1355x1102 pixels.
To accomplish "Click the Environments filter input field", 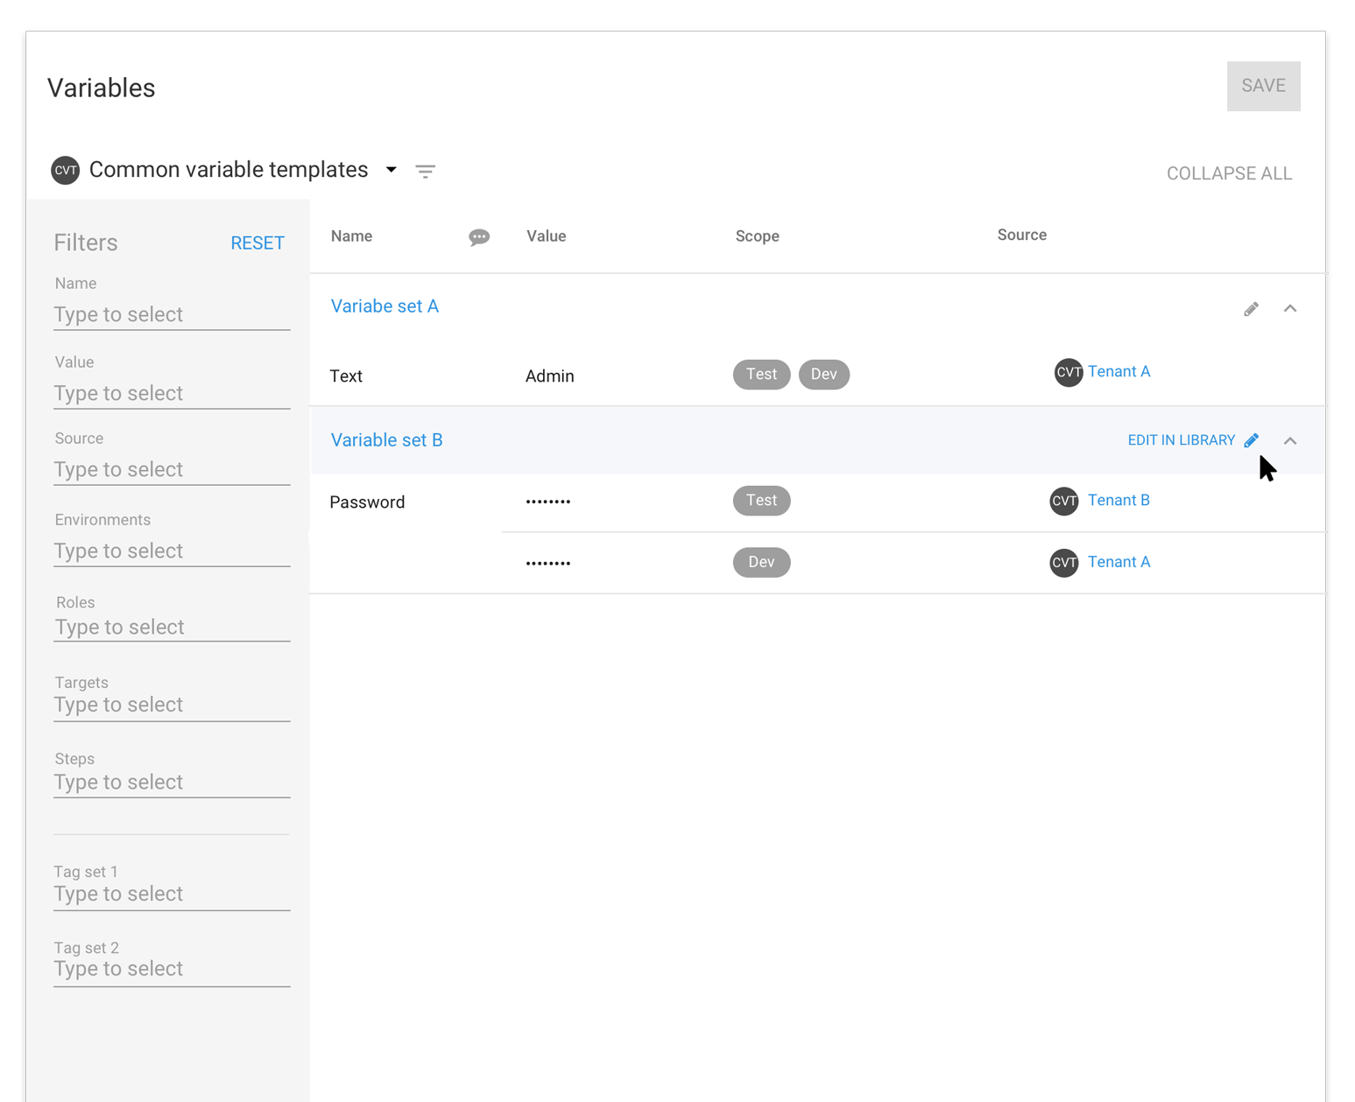I will 172,550.
